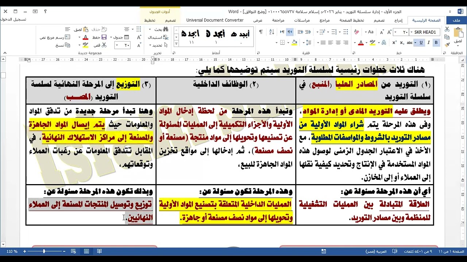Open the References (مراجع) tab
The height and width of the screenshot is (262, 467).
pyautogui.click(x=324, y=20)
